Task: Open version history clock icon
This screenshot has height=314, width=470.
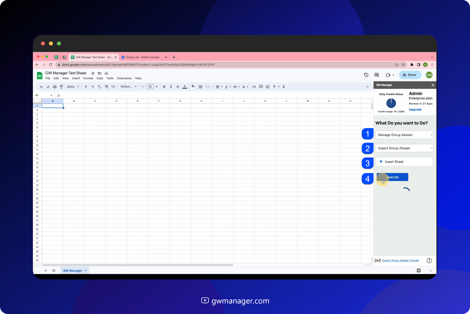Action: point(366,75)
